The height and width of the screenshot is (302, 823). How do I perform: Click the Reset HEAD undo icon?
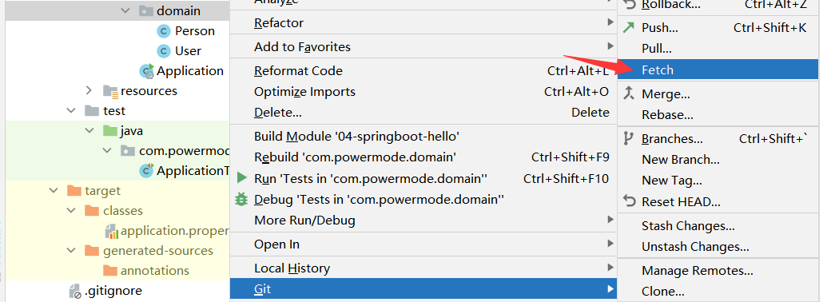coord(629,201)
